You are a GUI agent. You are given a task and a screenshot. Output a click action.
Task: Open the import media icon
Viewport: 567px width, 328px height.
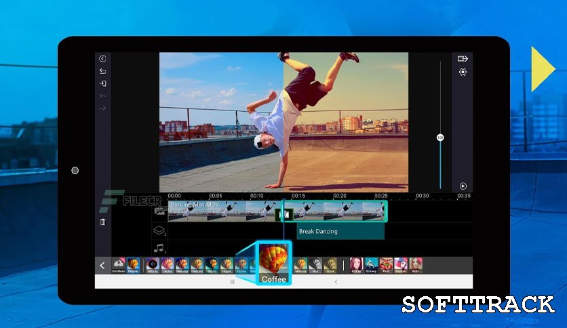pyautogui.click(x=102, y=83)
